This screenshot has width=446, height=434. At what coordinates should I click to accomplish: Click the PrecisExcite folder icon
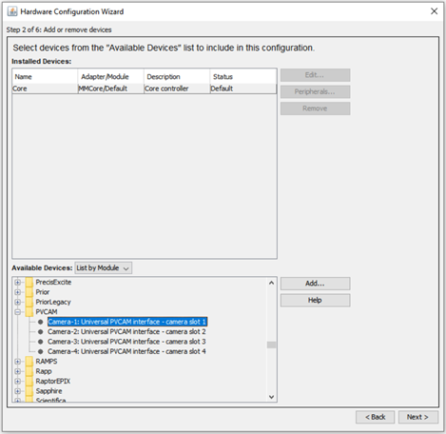click(29, 282)
